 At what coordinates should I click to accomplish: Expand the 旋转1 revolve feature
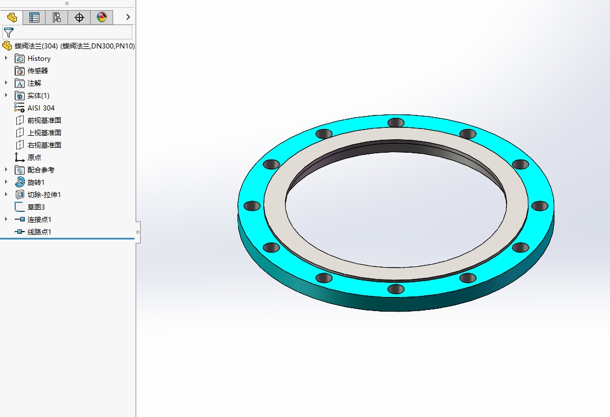(x=6, y=182)
